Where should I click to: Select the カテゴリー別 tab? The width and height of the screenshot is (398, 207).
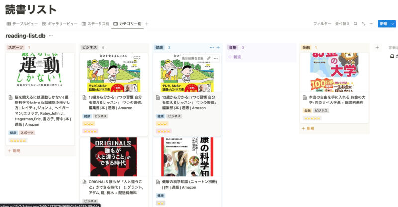(127, 24)
